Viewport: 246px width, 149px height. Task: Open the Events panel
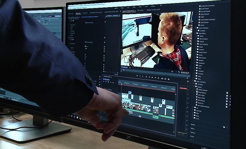click(x=192, y=137)
